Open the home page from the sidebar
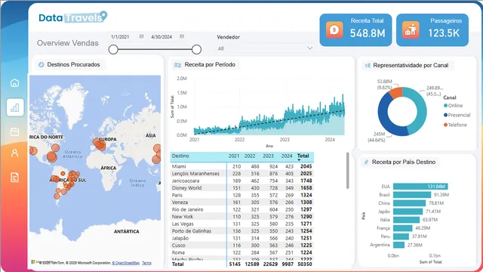Viewport: 483px width, 272px height. point(14,83)
